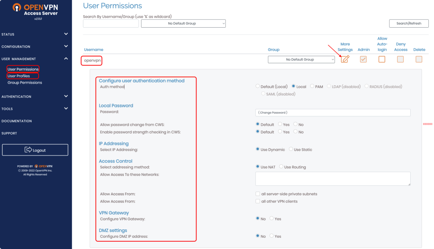Enable Allow Auto-login for openvpn user

382,59
